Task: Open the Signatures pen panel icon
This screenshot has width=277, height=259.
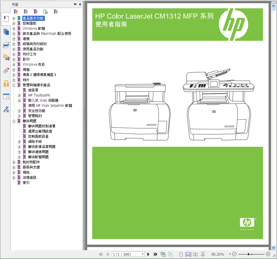Action: [x=6, y=109]
